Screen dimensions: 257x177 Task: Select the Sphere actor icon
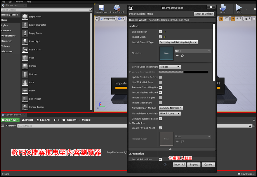[25, 66]
